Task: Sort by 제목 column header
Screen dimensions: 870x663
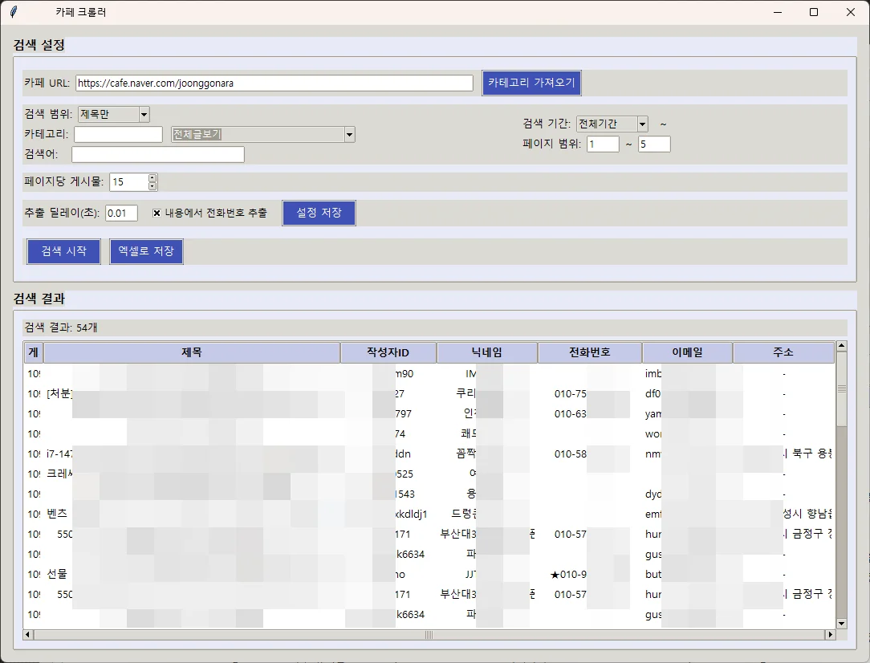Action: (192, 352)
